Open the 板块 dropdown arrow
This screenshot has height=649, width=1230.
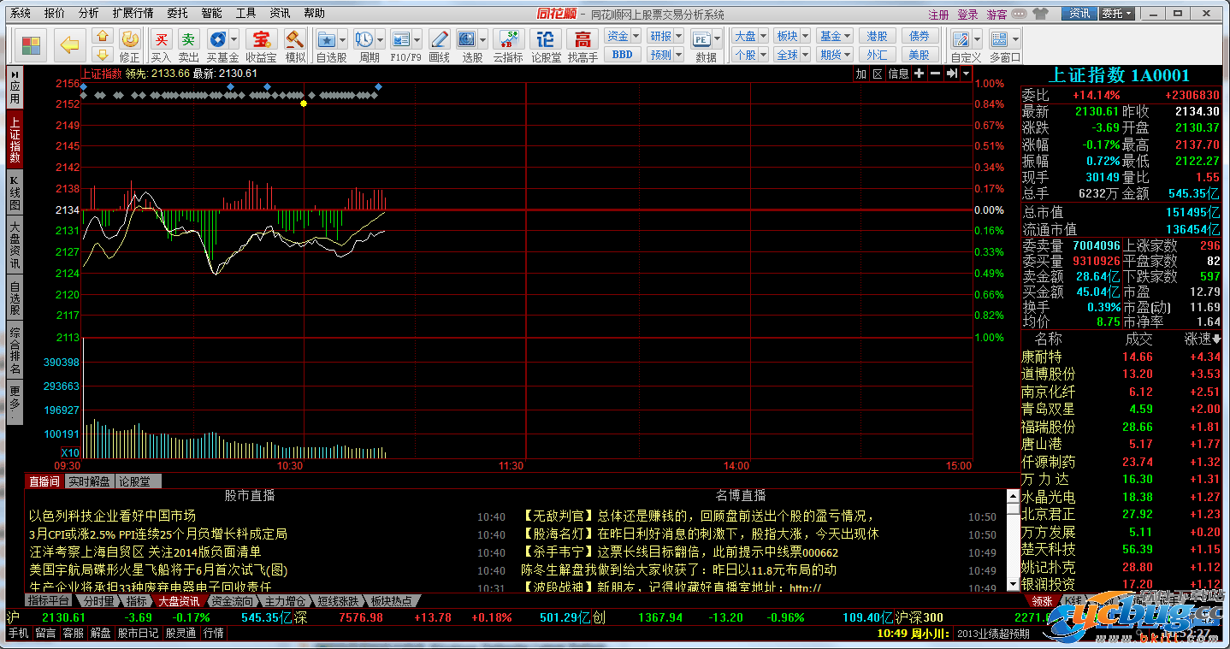point(804,36)
